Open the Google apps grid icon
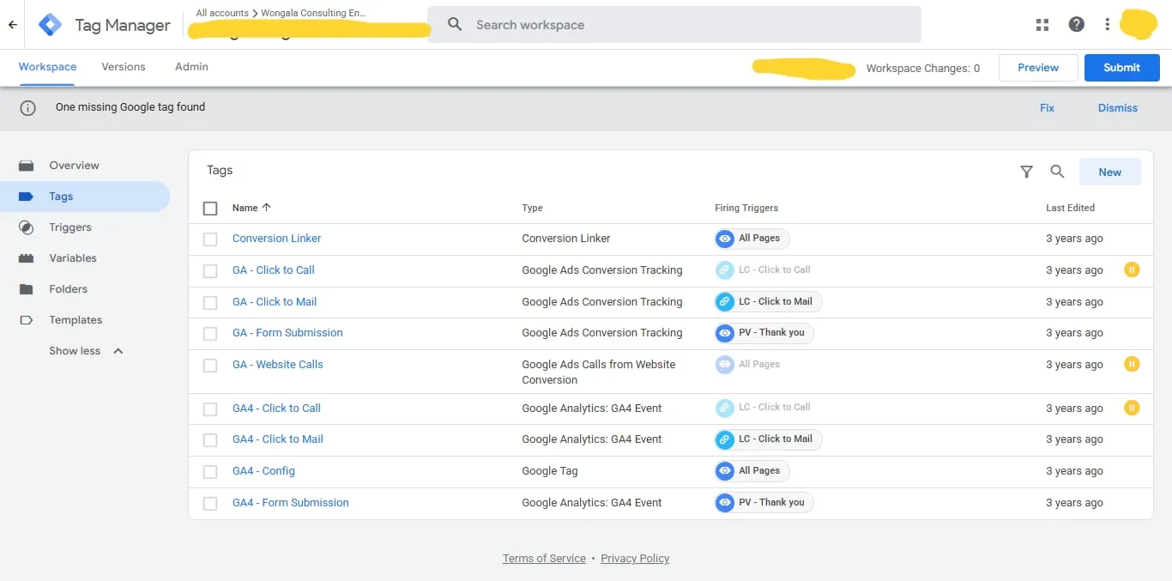This screenshot has height=581, width=1172. pos(1042,25)
